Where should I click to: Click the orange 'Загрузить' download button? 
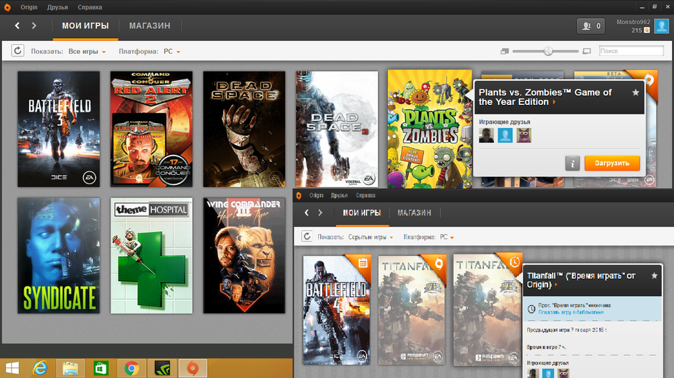pos(612,163)
